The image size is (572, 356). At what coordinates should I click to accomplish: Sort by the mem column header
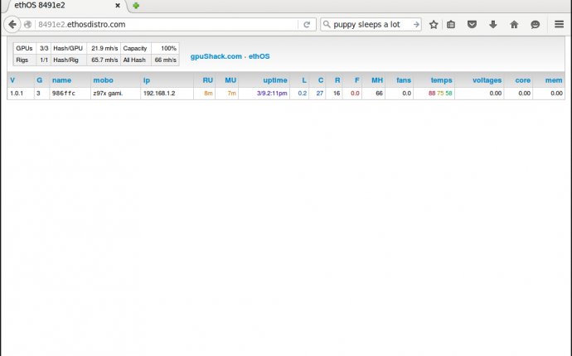pyautogui.click(x=554, y=80)
